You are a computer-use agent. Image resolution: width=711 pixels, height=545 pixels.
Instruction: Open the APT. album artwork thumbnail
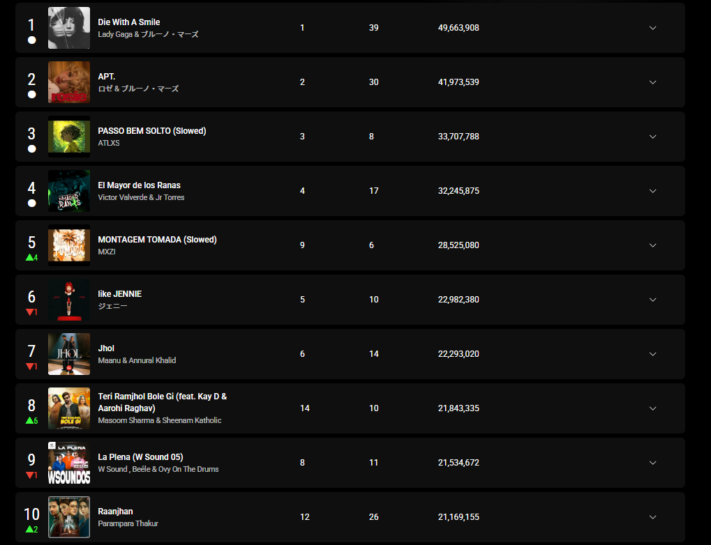point(69,82)
